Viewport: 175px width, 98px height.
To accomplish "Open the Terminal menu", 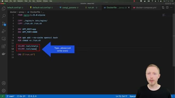I will (x=39, y=1).
